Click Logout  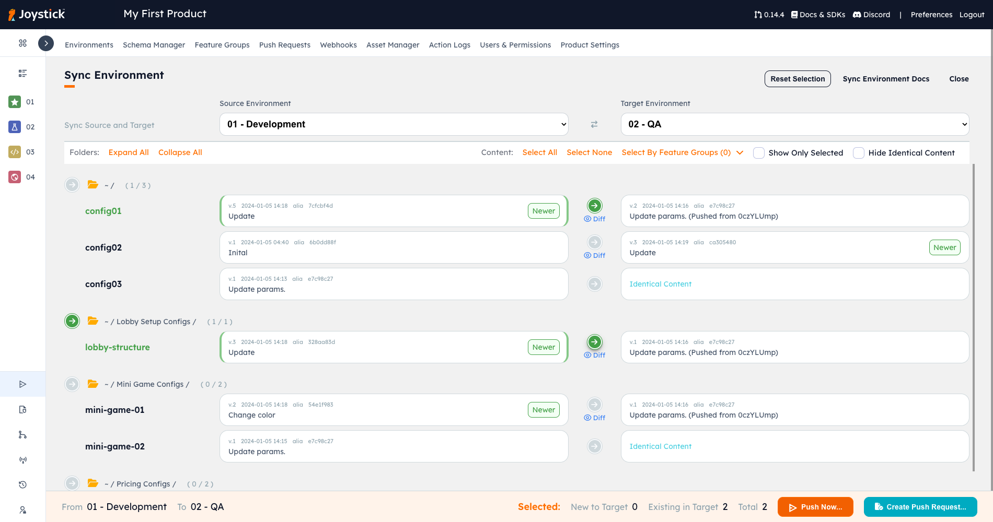tap(972, 15)
